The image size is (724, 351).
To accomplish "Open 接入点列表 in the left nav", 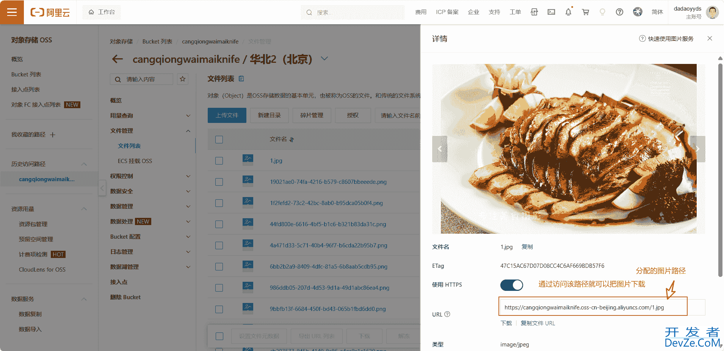I will point(25,90).
